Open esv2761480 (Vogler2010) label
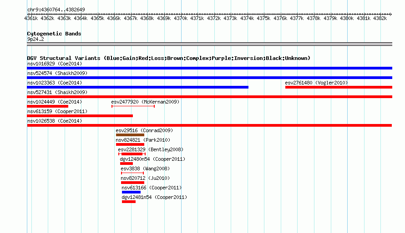 pos(316,83)
